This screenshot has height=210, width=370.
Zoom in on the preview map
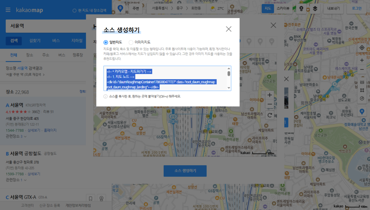[270, 95]
